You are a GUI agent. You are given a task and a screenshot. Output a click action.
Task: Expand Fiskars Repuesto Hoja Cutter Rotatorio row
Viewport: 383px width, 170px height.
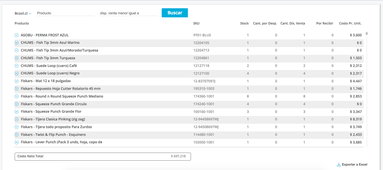[16, 89]
